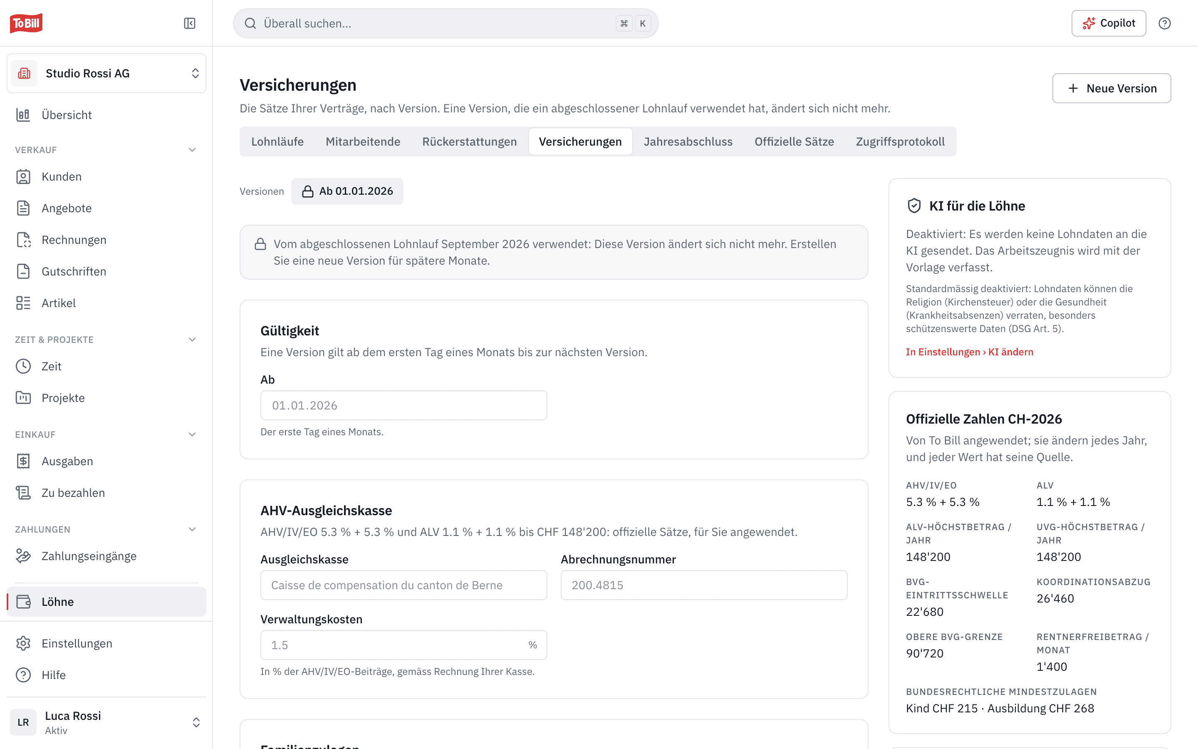Click the Obere BVG-Grenze value 90'720
This screenshot has height=749, width=1198.
pyautogui.click(x=924, y=653)
